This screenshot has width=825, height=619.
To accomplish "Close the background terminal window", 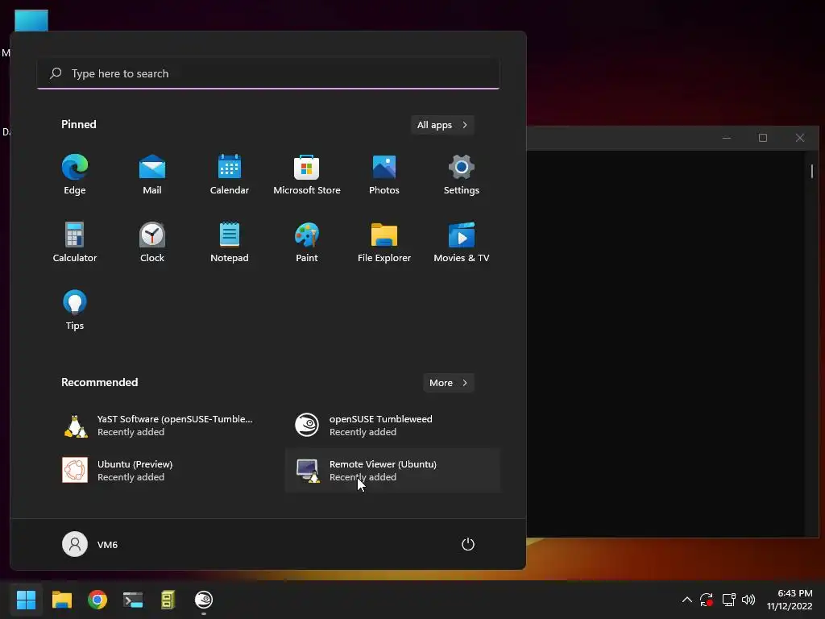I will pyautogui.click(x=800, y=138).
